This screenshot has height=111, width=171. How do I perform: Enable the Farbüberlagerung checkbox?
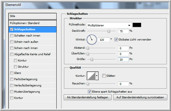pos(12,79)
